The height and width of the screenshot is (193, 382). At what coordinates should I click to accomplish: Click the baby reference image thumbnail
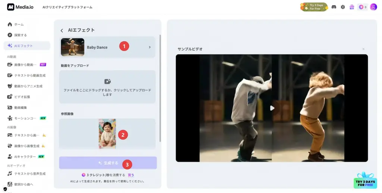[x=107, y=134]
